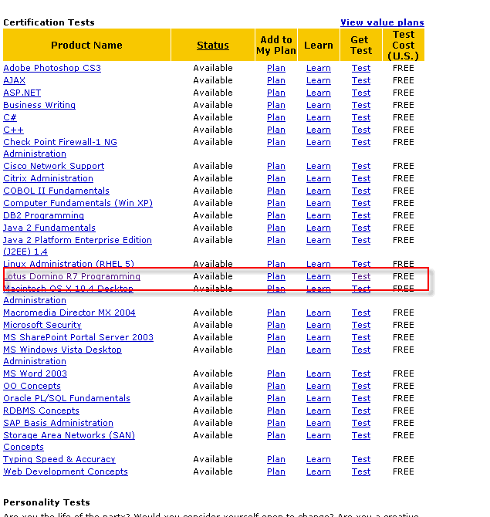Click Plan for DB2 Programming
Image resolution: width=490 pixels, height=517 pixels.
coord(276,215)
